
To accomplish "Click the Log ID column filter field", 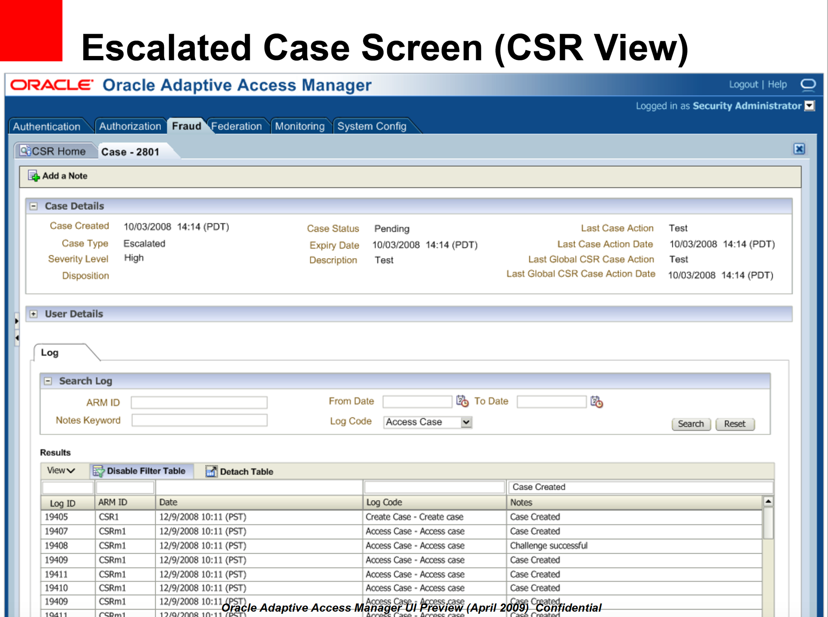I will pyautogui.click(x=68, y=487).
